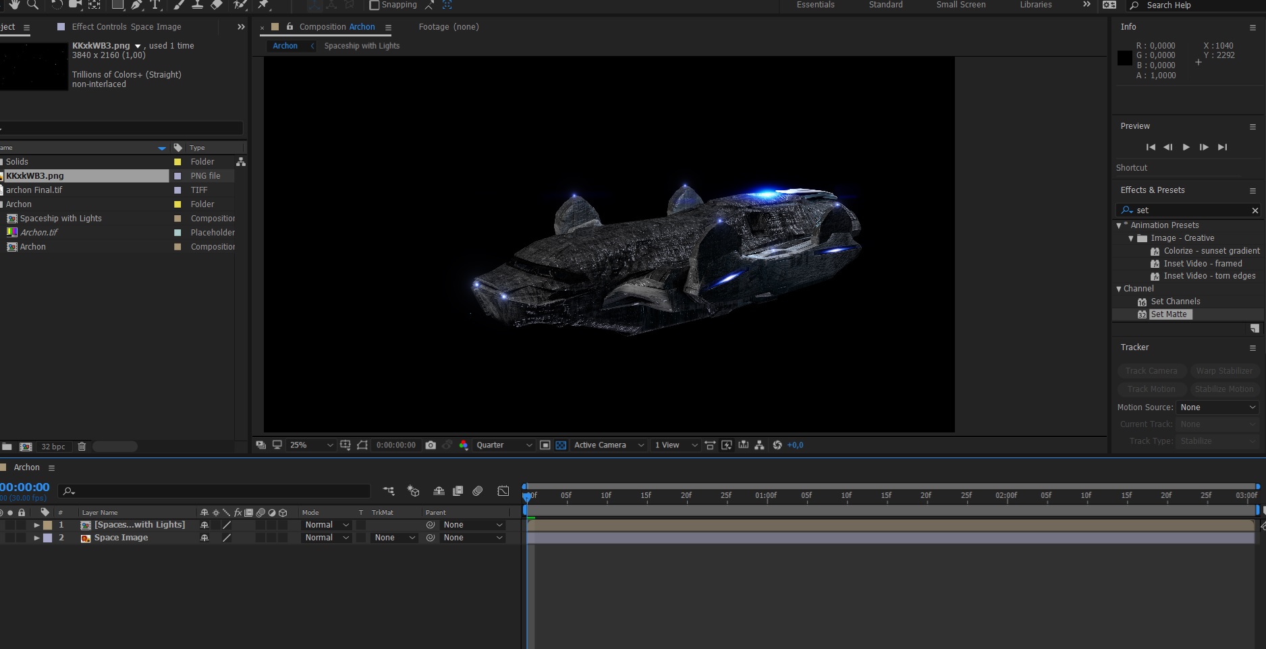Open the 25% magnification dropdown

click(x=311, y=445)
